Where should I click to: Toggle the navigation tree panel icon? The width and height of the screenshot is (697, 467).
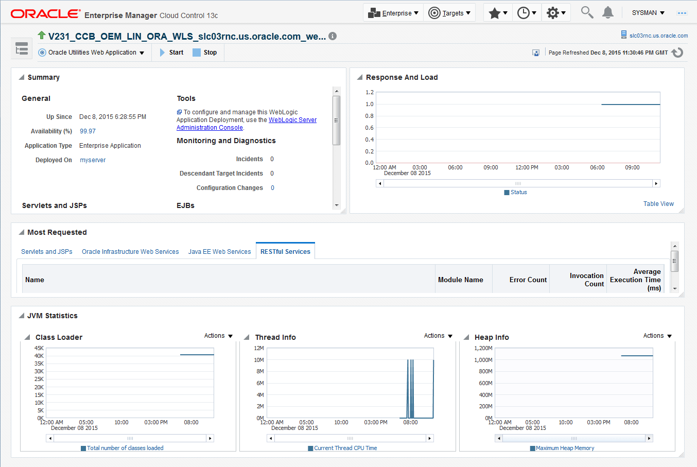(22, 49)
